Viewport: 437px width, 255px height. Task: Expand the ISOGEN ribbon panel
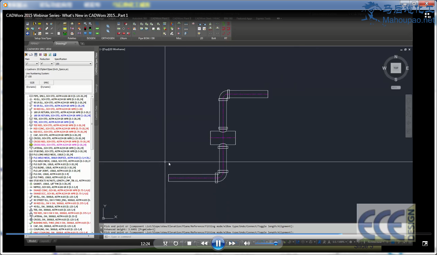pos(91,38)
